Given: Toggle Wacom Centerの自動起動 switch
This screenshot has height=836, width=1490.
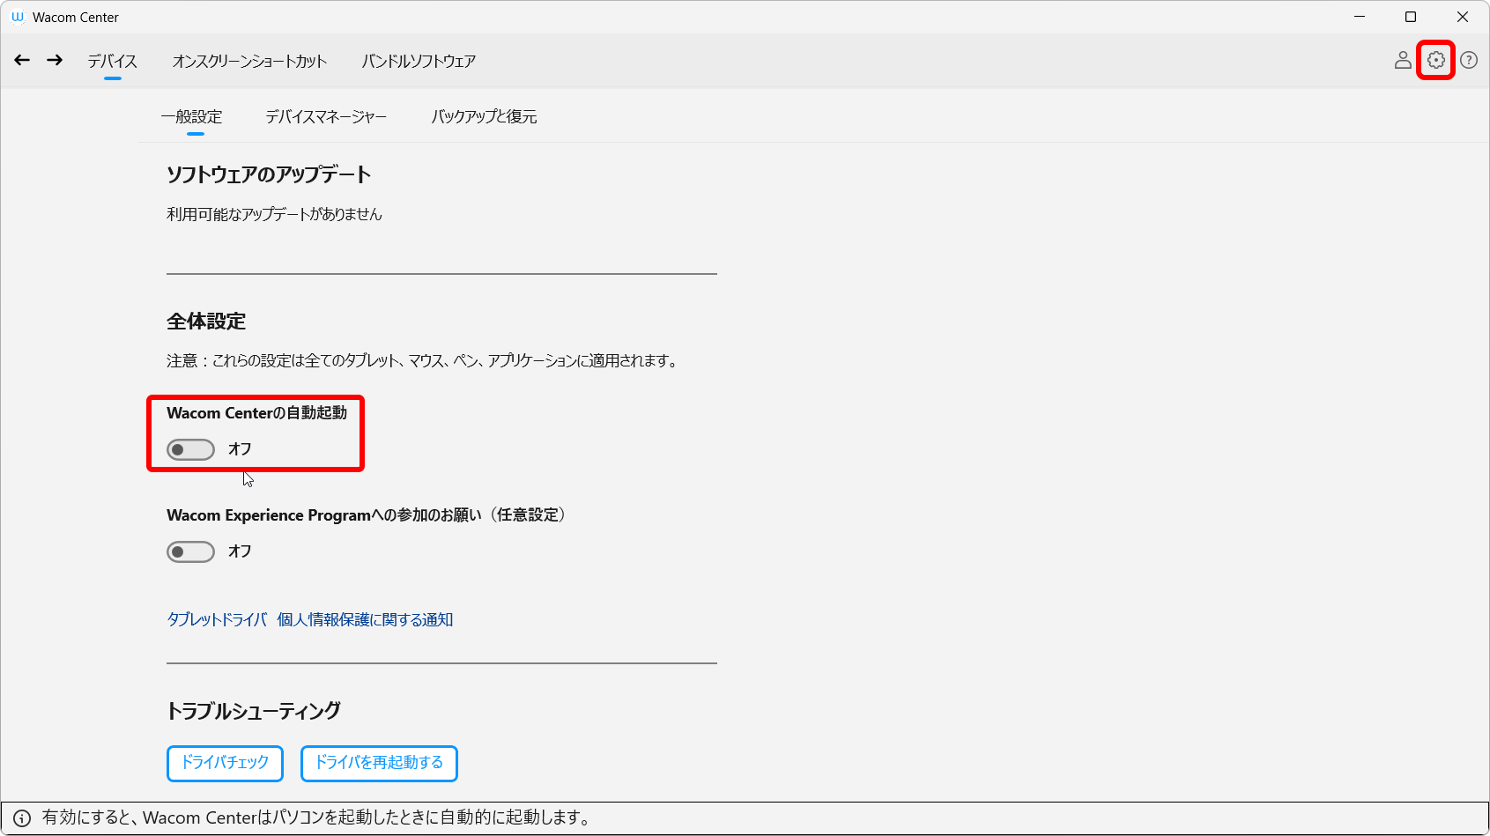Looking at the screenshot, I should click(190, 449).
